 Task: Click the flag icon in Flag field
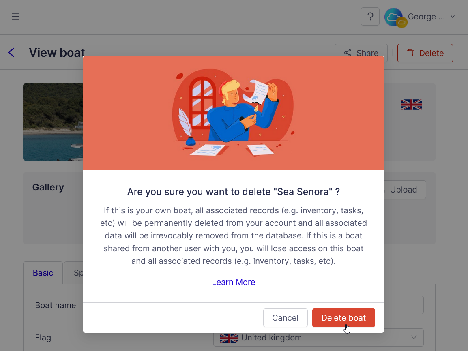[x=229, y=338]
